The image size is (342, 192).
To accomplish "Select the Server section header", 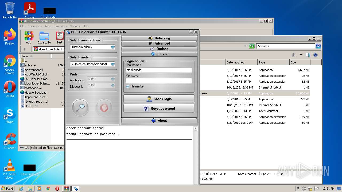I will 159,54.
